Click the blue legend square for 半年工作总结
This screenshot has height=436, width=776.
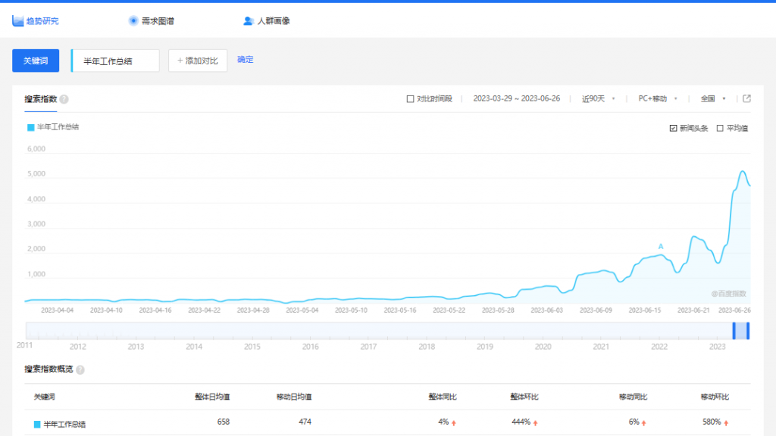click(30, 127)
